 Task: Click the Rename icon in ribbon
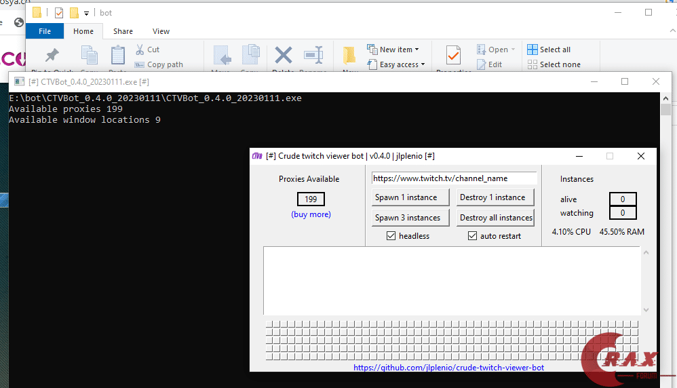[x=313, y=55]
